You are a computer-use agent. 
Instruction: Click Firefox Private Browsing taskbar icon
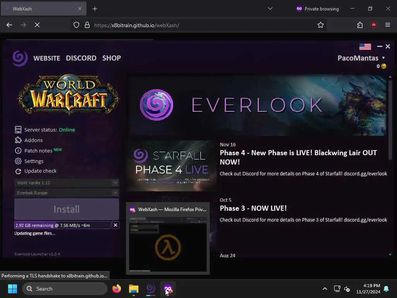click(168, 289)
